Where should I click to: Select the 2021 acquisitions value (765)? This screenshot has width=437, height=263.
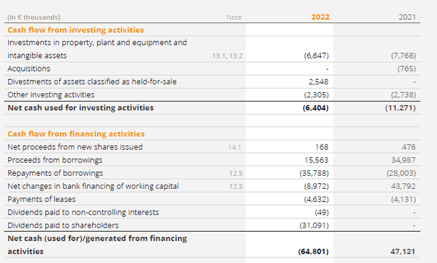coord(407,69)
